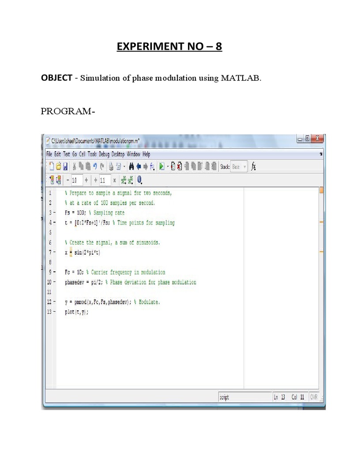Image resolution: width=339 pixels, height=452 pixels.
Task: Toggle breakpoint on line 9
Action: tap(54, 272)
